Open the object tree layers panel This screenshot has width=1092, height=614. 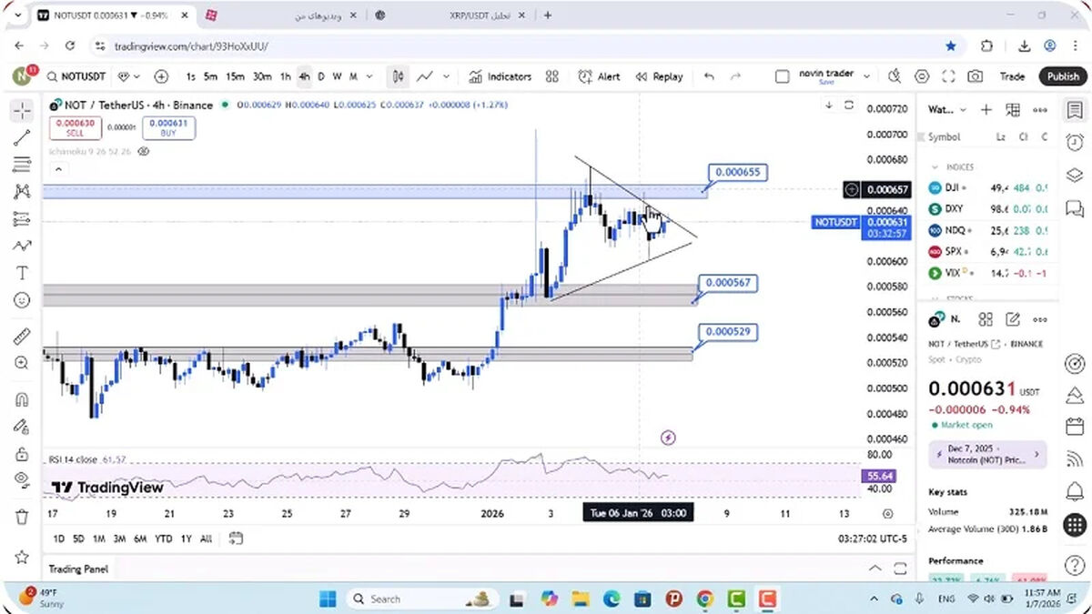(1076, 175)
